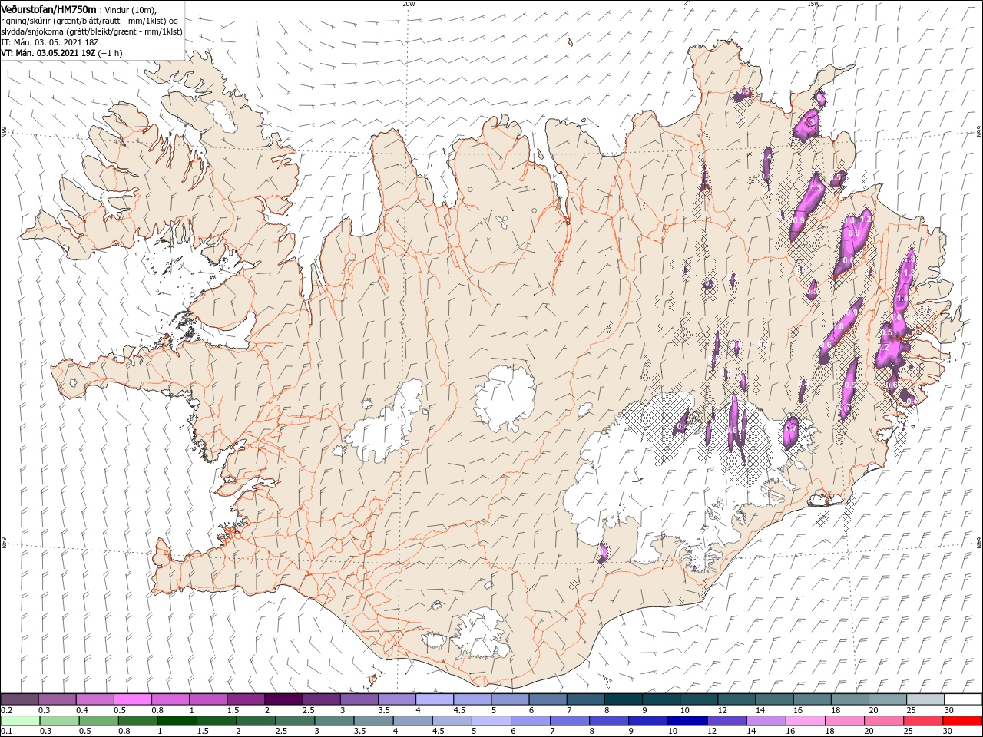Pick the dark teal snow legend swatch labeled 8
This screenshot has height=737, width=983.
coord(623,699)
